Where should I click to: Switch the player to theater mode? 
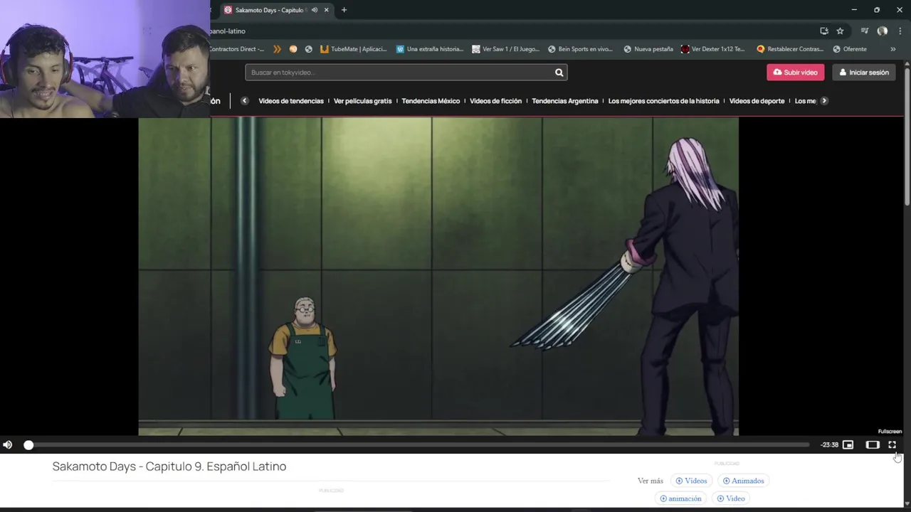tap(873, 445)
